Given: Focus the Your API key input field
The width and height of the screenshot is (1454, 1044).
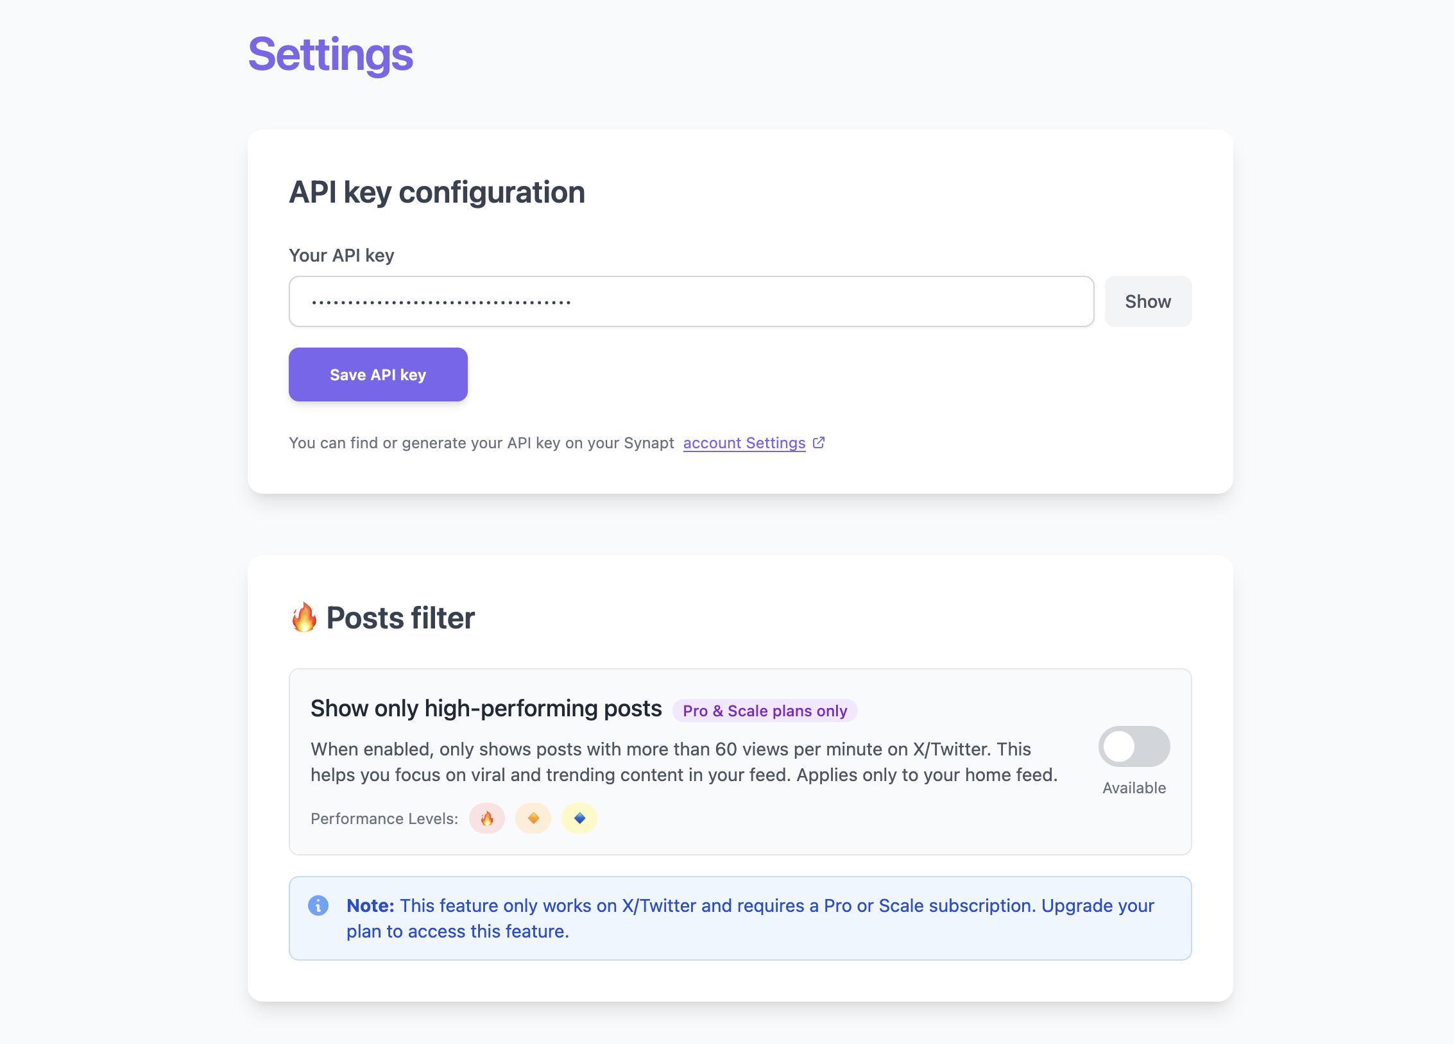Looking at the screenshot, I should tap(691, 301).
